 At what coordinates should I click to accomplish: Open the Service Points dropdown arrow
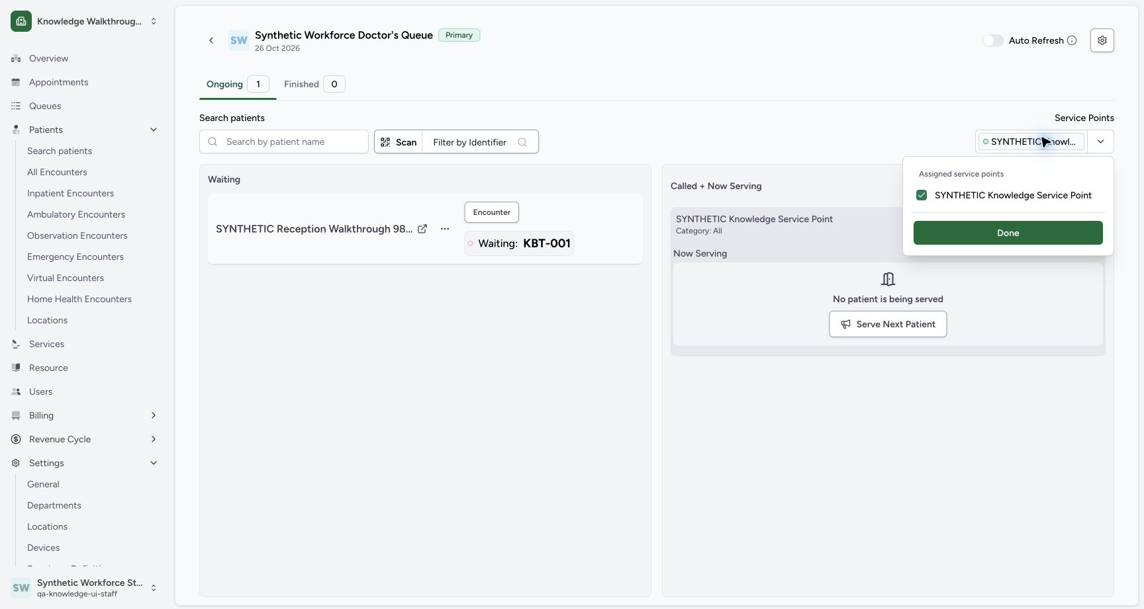1100,142
